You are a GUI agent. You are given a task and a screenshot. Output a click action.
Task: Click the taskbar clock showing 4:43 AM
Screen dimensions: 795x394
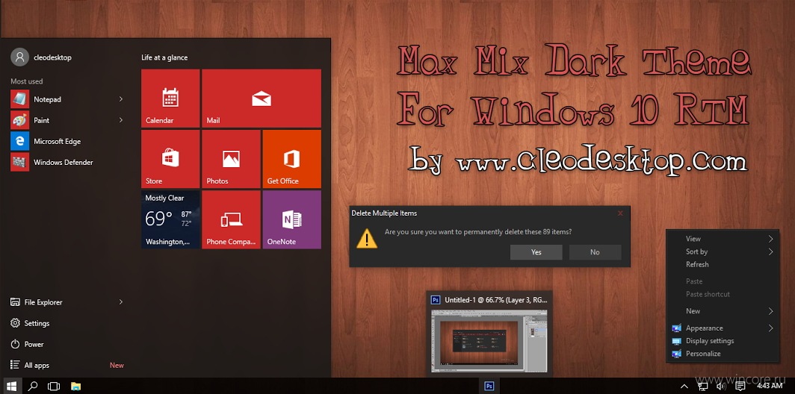point(769,387)
